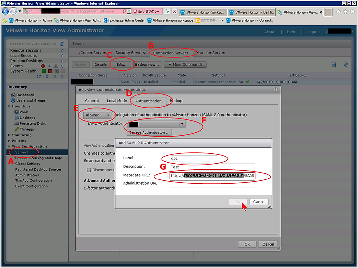This screenshot has width=358, height=268.
Task: Click inside the Label field
Action: [193, 158]
